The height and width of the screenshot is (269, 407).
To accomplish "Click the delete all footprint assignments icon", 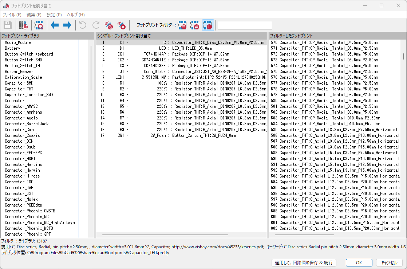I will 122,25.
